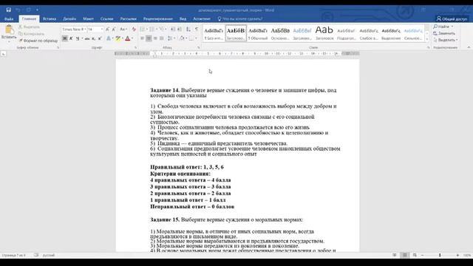The image size is (473, 266).
Task: Click the tab selector at ruler's left
Action: coord(3,54)
